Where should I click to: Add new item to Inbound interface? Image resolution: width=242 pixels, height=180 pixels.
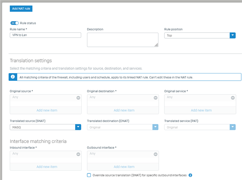click(x=47, y=167)
